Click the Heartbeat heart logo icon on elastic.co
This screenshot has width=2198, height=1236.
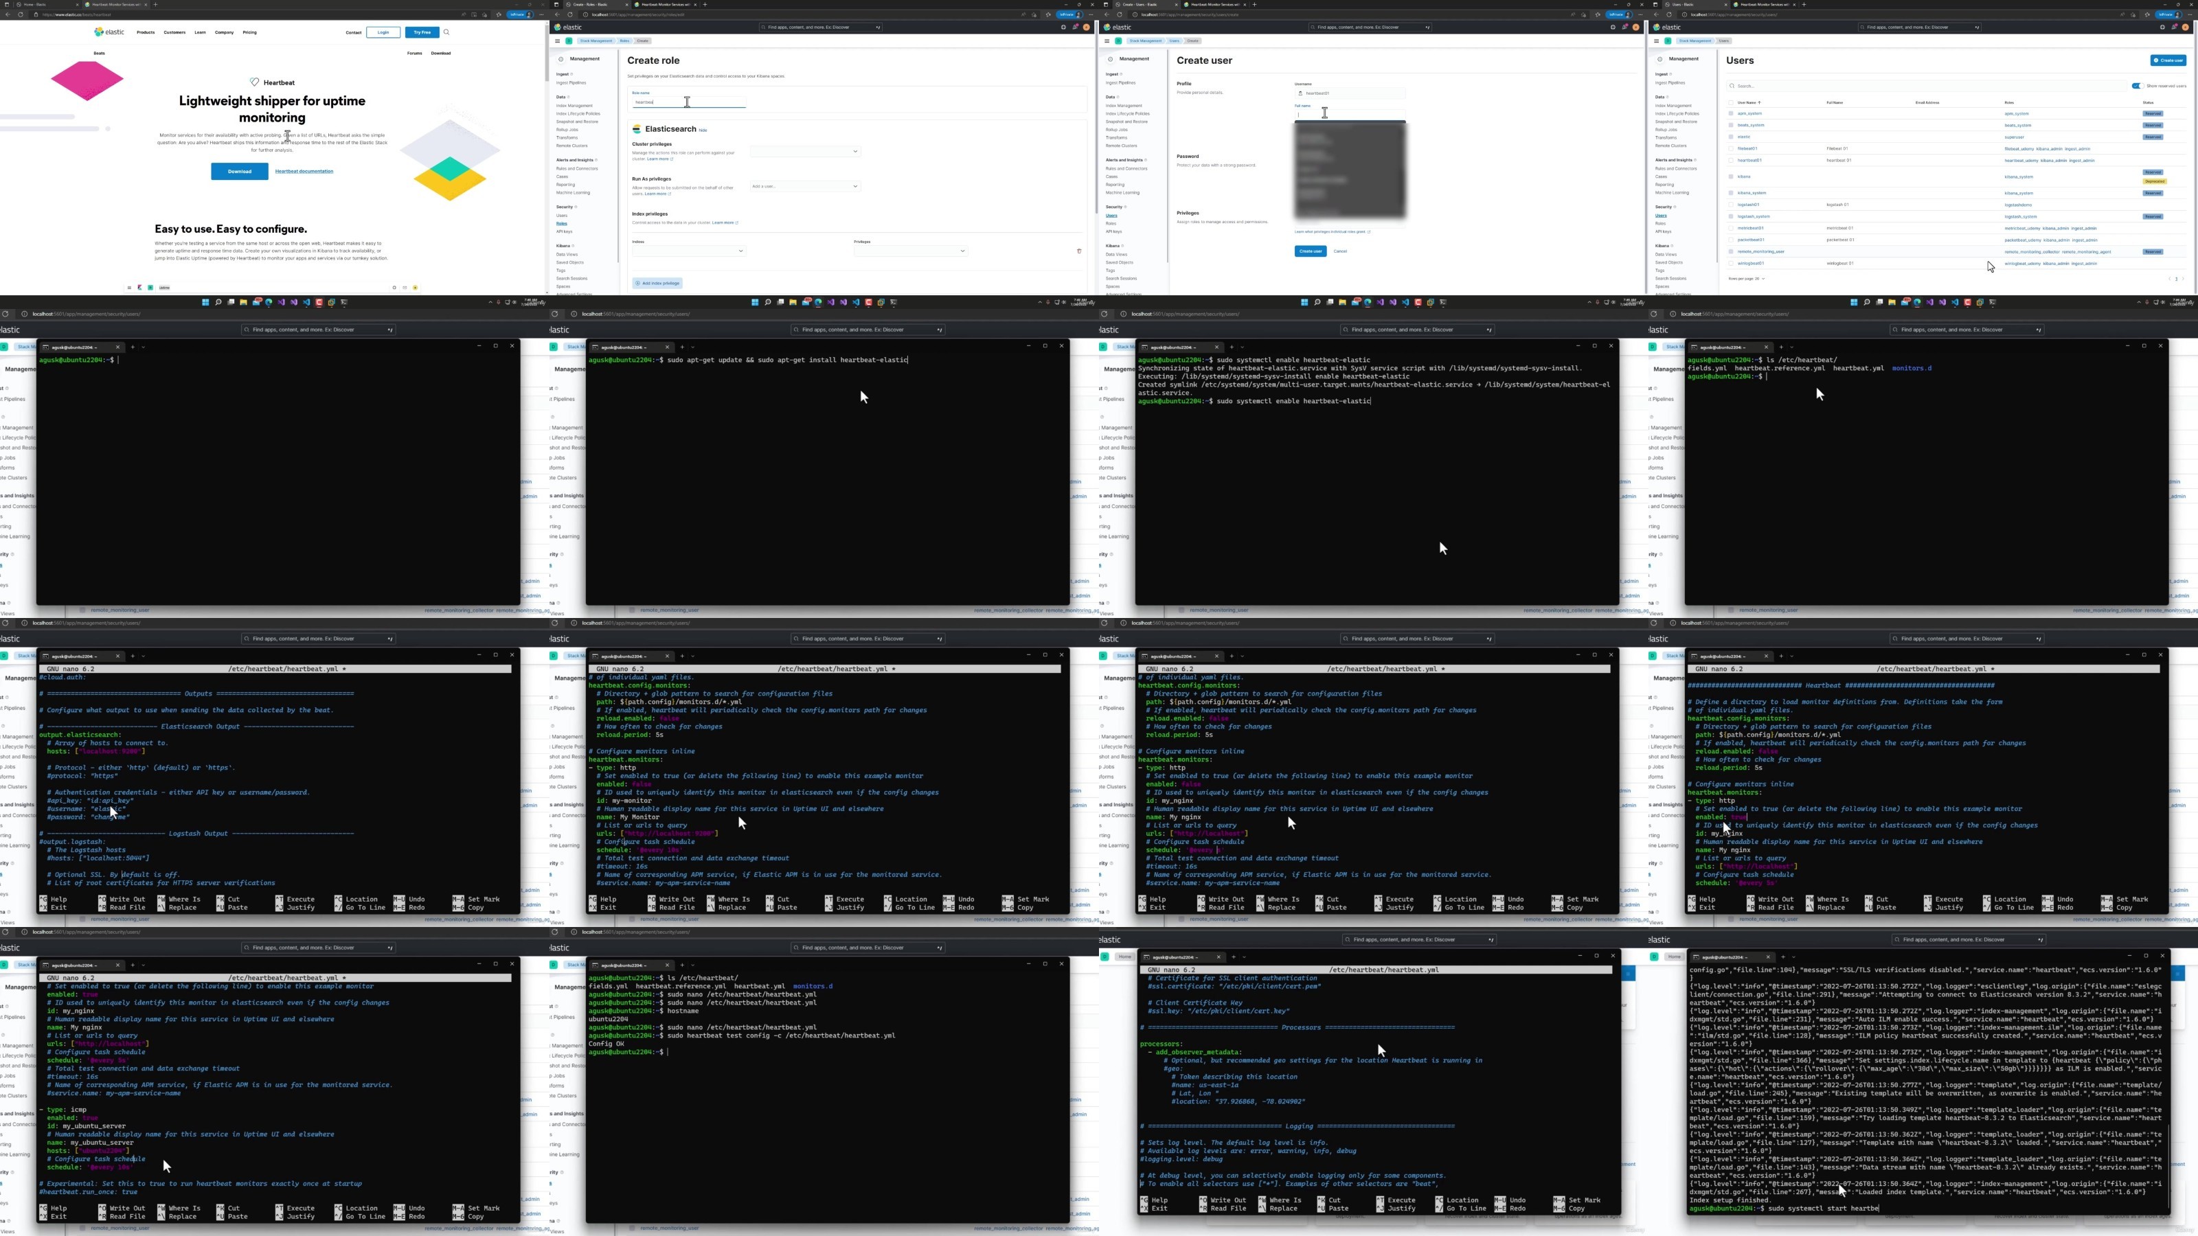point(254,82)
